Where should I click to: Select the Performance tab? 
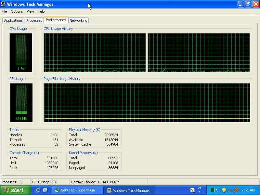click(56, 20)
